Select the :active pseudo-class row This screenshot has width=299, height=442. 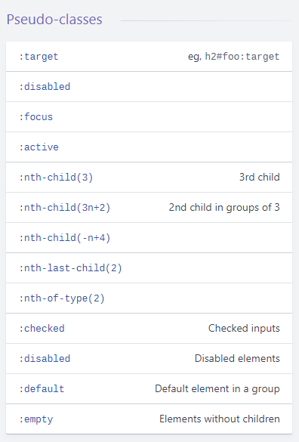[x=149, y=147]
